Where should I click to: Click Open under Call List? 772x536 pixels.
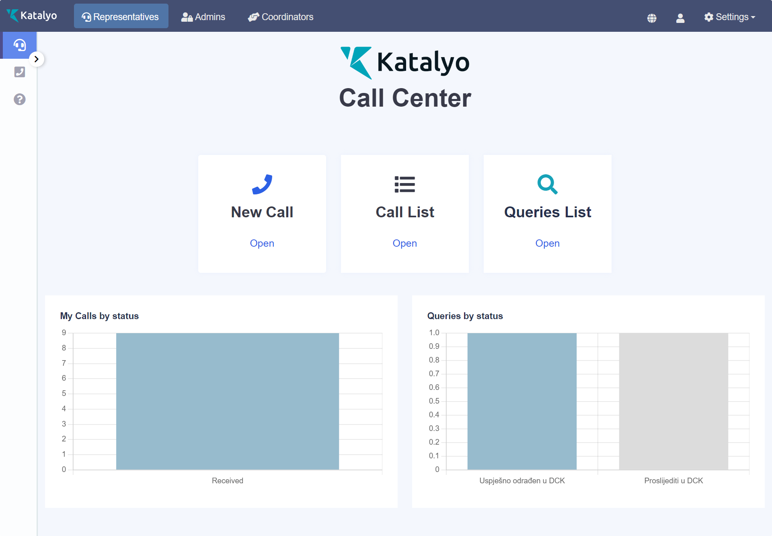404,243
